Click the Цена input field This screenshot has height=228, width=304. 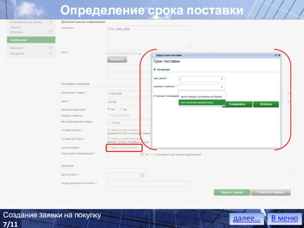pyautogui.click(x=129, y=102)
